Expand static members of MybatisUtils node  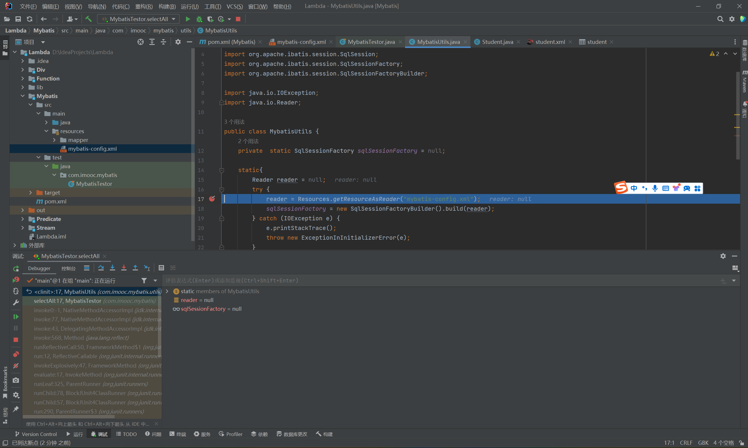click(x=167, y=291)
